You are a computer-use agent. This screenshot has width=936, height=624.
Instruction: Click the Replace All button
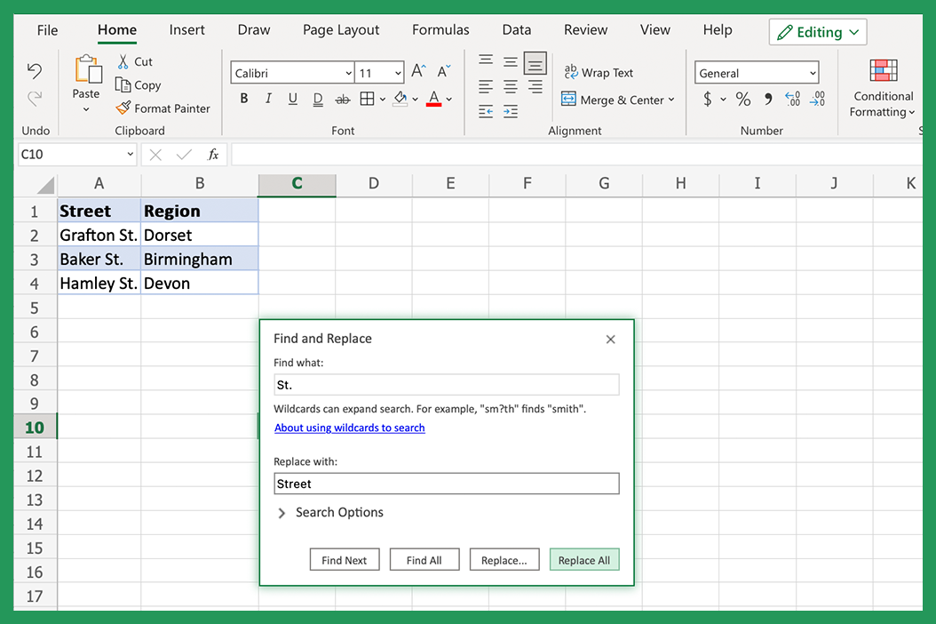pyautogui.click(x=584, y=559)
